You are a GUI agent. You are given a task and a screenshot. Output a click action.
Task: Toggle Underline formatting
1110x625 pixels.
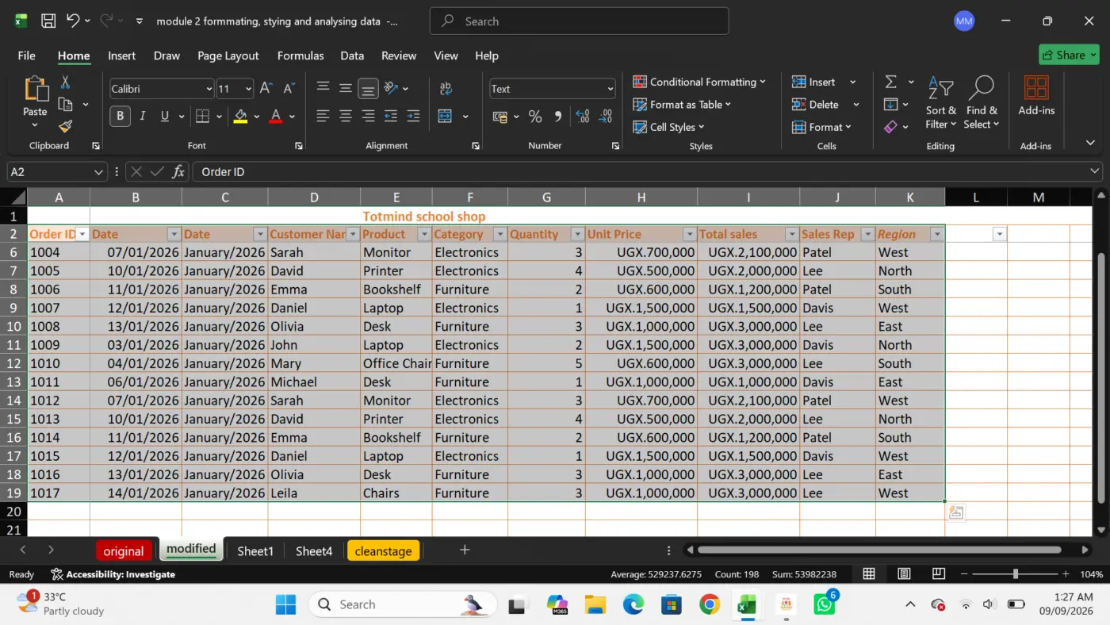pos(165,117)
